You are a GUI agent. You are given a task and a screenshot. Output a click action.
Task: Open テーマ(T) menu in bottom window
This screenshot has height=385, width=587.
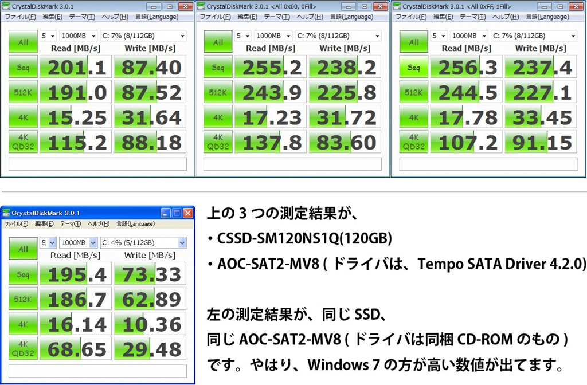(x=71, y=224)
